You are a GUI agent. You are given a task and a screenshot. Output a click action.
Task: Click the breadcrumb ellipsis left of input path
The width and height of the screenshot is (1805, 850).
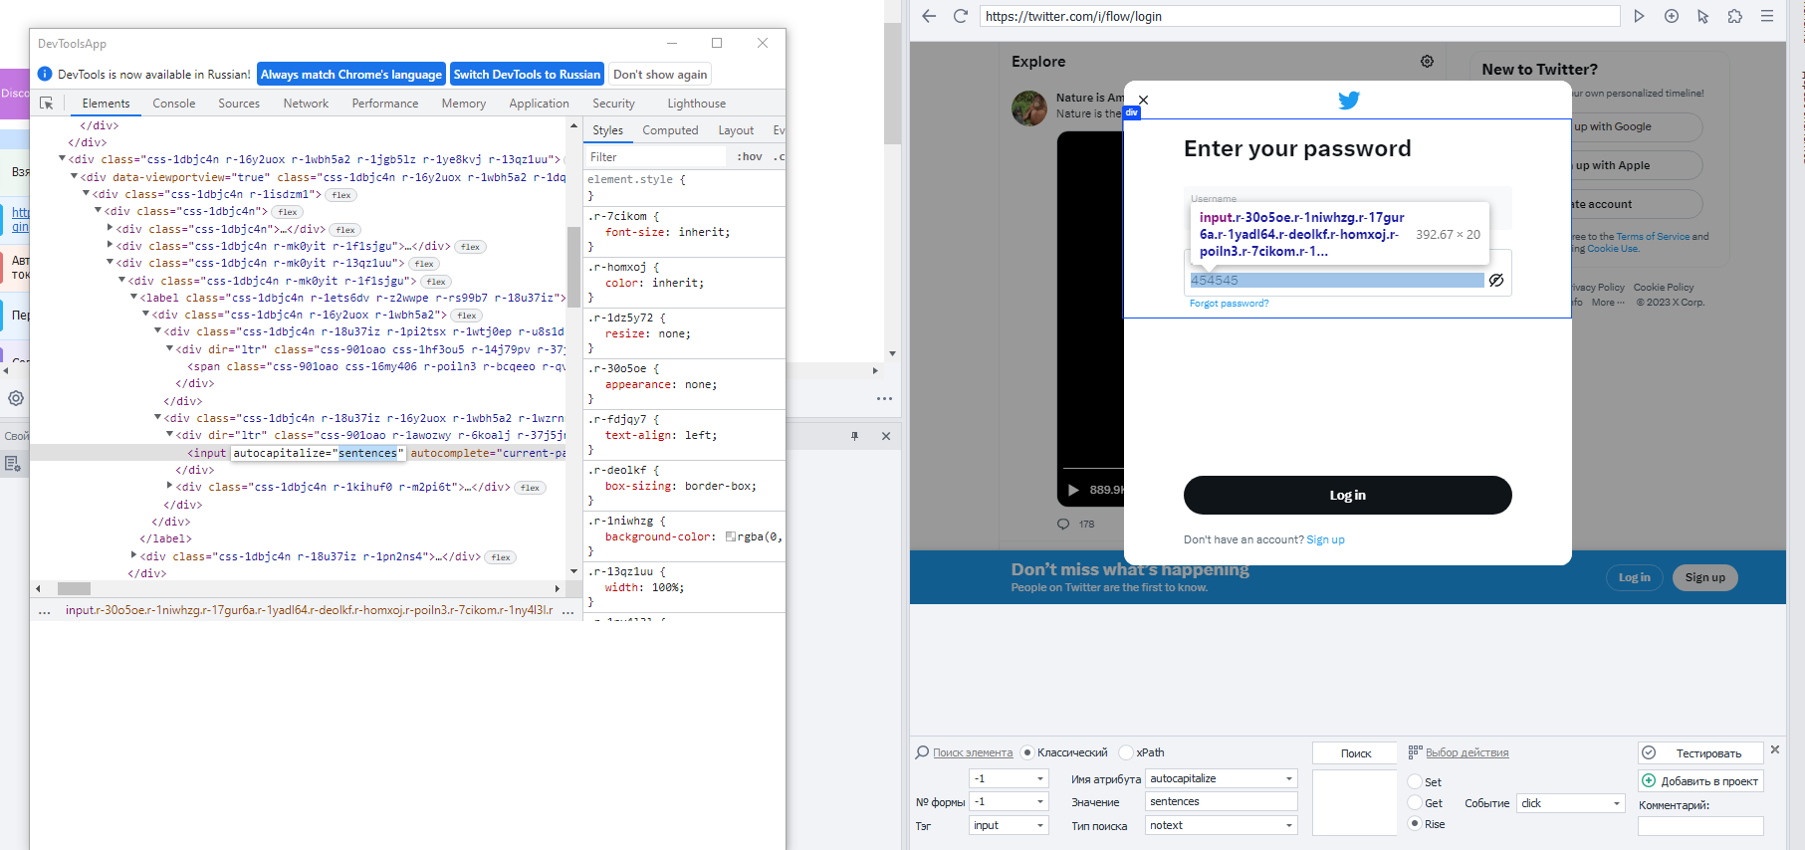pos(45,611)
